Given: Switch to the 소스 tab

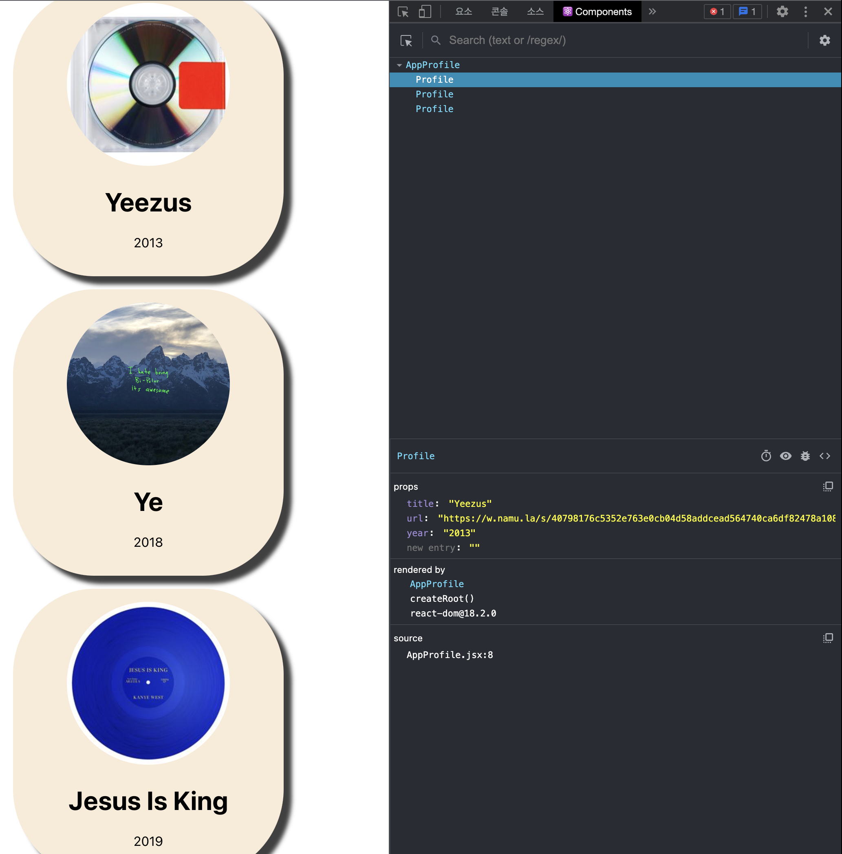Looking at the screenshot, I should tap(535, 12).
